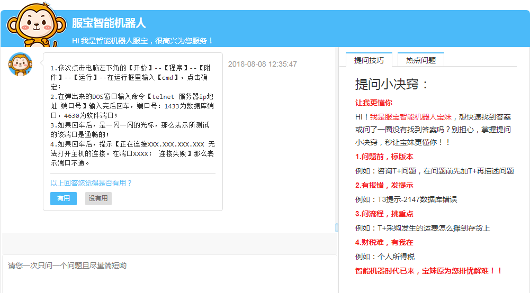The image size is (530, 293).
Task: Click the 以上回答您觉得是否有用？ text
Action: pyautogui.click(x=91, y=183)
